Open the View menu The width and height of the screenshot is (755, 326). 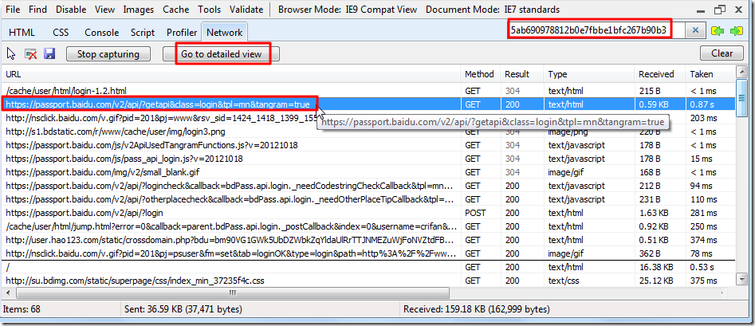(x=105, y=9)
